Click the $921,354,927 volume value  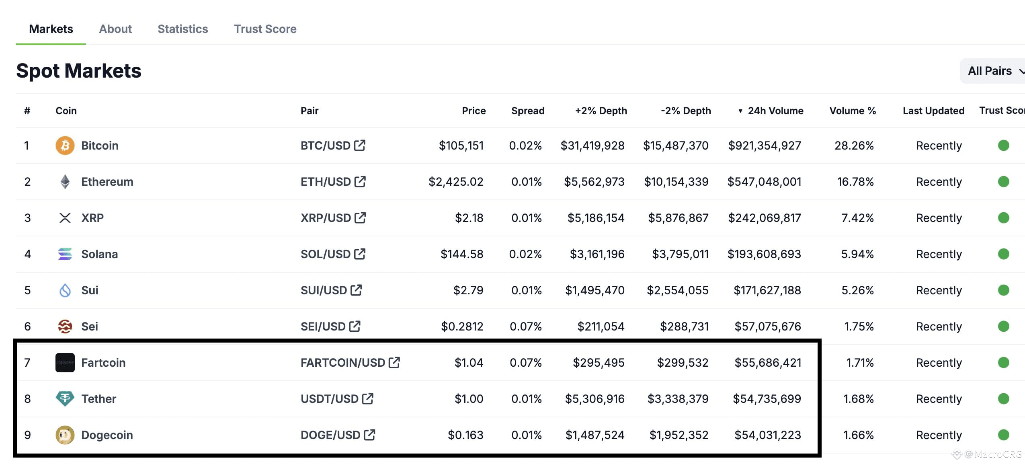pyautogui.click(x=765, y=146)
